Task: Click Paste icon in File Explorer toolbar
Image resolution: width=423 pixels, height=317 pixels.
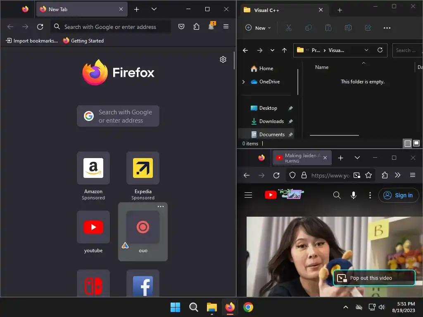Action: tap(328, 28)
